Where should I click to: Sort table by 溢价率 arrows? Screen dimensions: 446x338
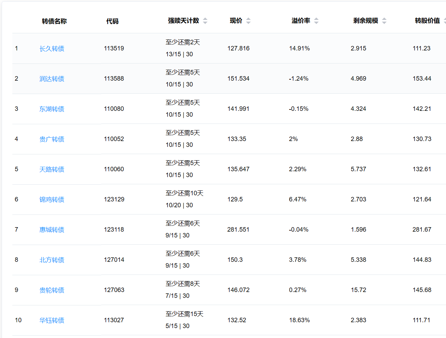(x=316, y=21)
